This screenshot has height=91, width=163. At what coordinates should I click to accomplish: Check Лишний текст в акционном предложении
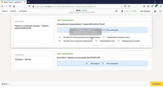point(62,41)
